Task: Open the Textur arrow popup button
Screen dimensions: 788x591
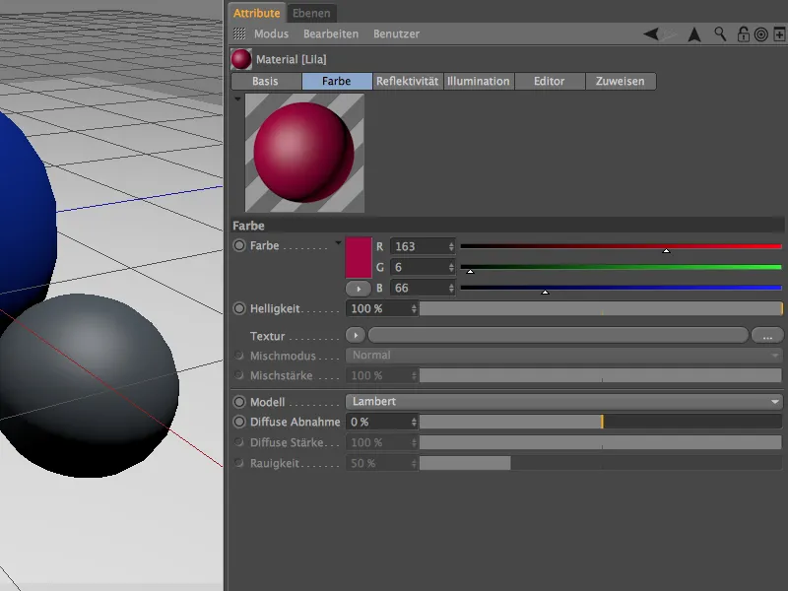Action: point(356,335)
